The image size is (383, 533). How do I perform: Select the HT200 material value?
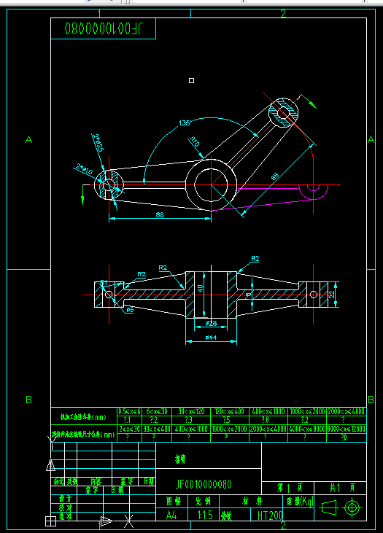[270, 516]
